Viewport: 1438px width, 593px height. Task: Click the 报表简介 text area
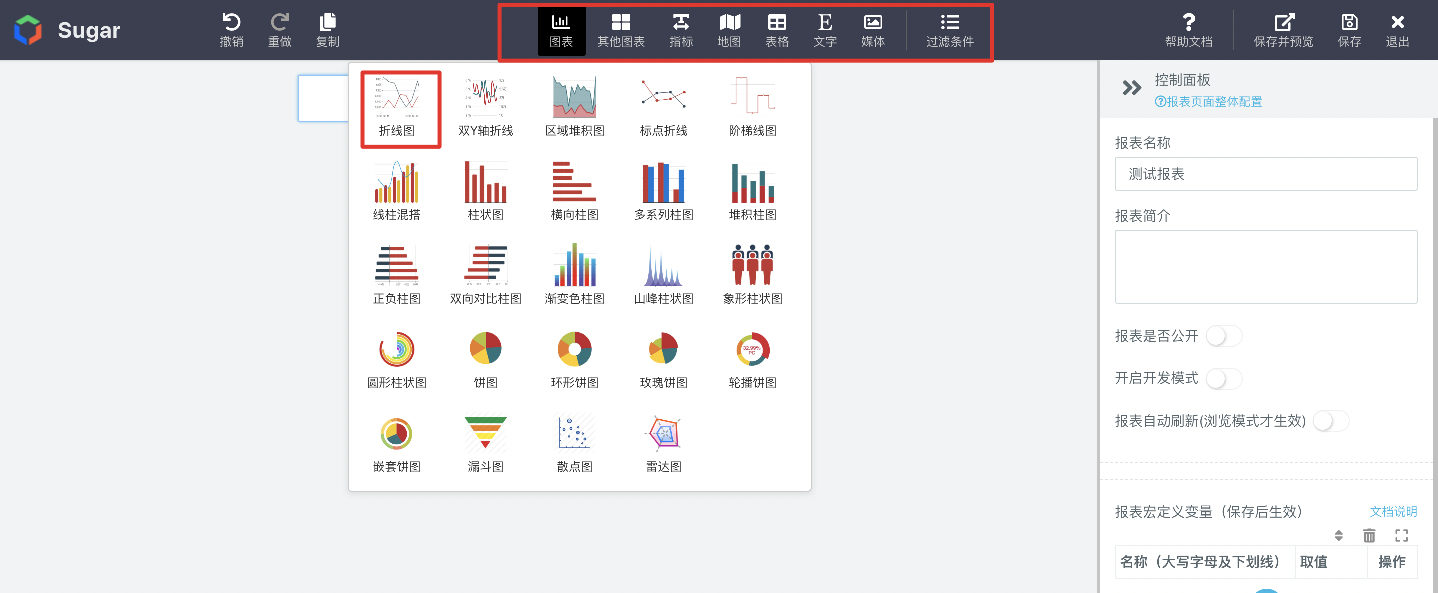[1265, 266]
